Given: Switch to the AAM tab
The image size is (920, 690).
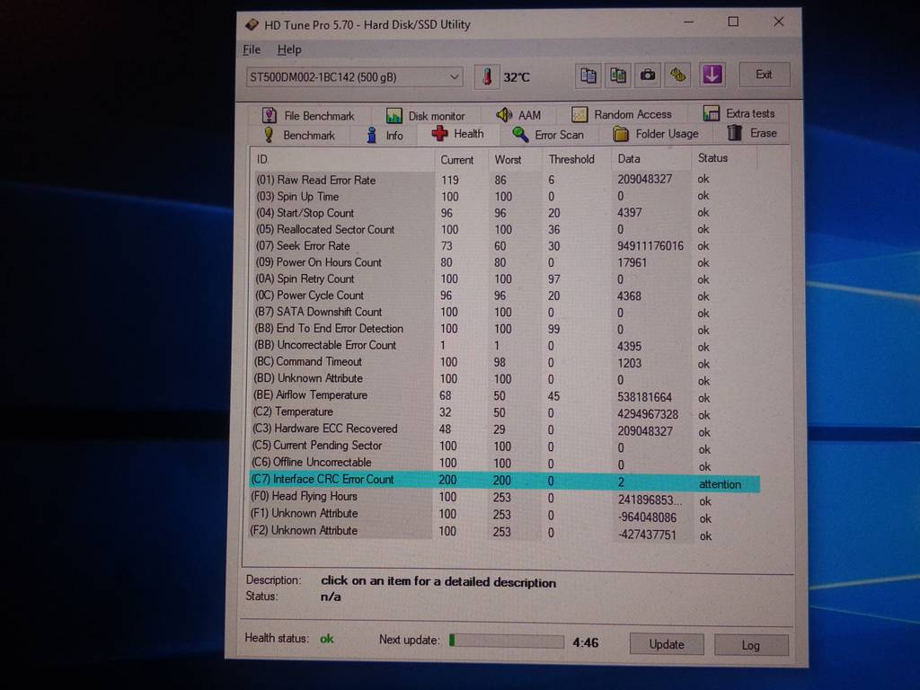Looking at the screenshot, I should (x=518, y=115).
